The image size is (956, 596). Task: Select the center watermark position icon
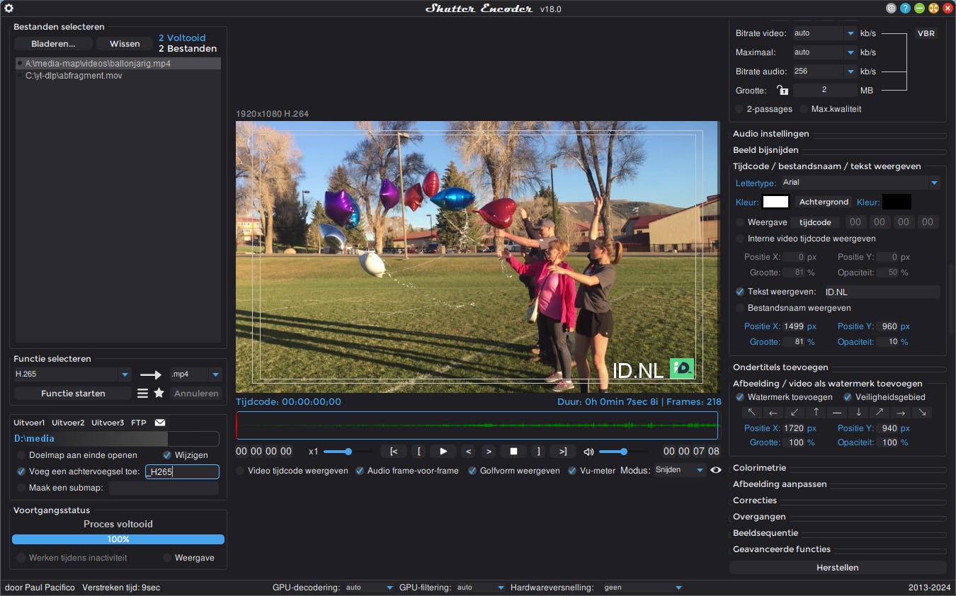(837, 413)
